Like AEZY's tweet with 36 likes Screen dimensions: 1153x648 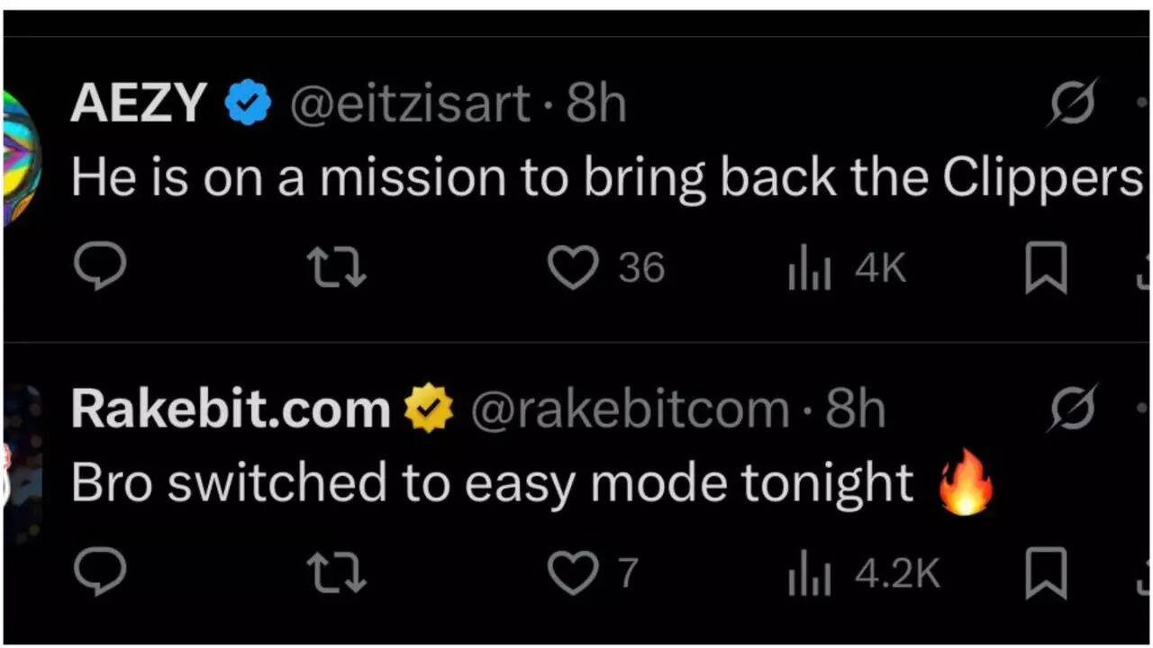(x=574, y=268)
